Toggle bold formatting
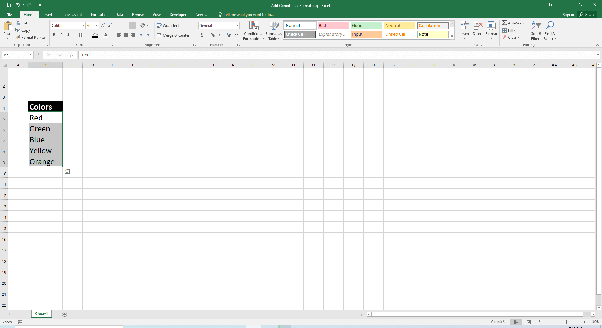The height and width of the screenshot is (328, 602). (54, 35)
